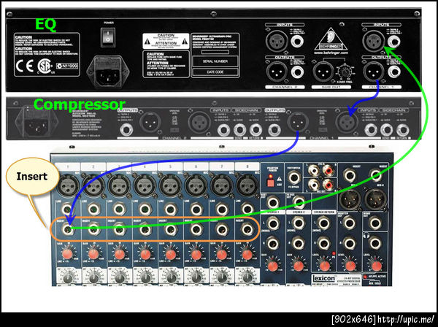438x327 pixels.
Task: Turn the Stereo 1 gain knob
Action: (272, 266)
